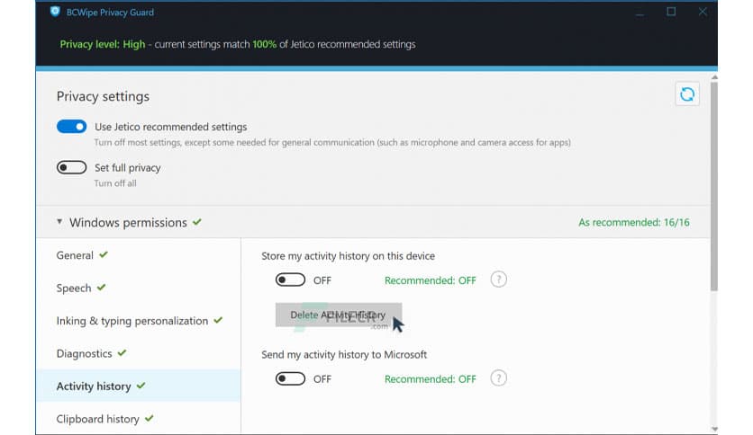
Task: Click the As recommended: 16/16 text
Action: [633, 222]
